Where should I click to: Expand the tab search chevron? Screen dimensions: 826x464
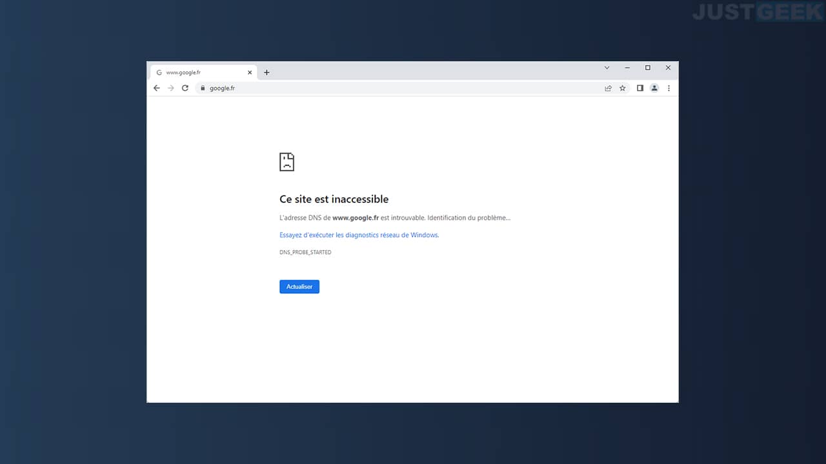[x=607, y=68]
